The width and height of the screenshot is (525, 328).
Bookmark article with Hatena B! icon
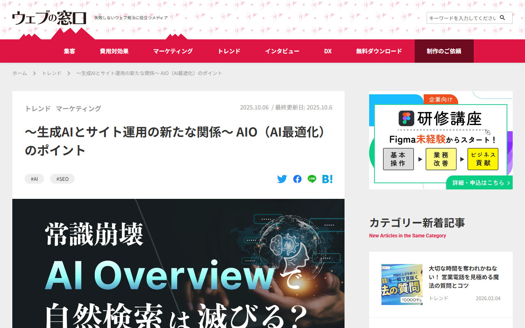[x=327, y=179]
